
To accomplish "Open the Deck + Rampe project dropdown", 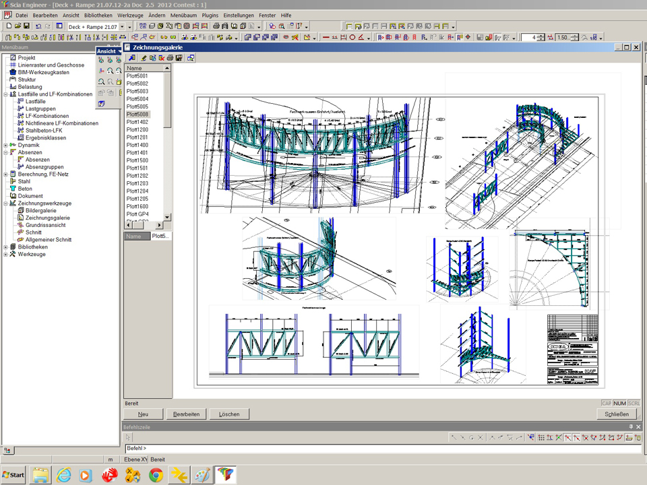I will click(122, 26).
